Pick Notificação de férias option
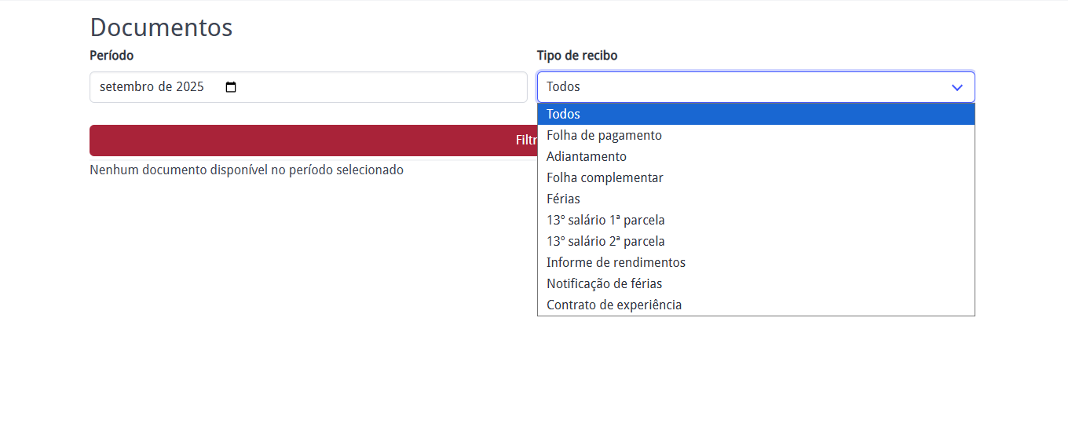This screenshot has height=431, width=1068. [x=604, y=284]
